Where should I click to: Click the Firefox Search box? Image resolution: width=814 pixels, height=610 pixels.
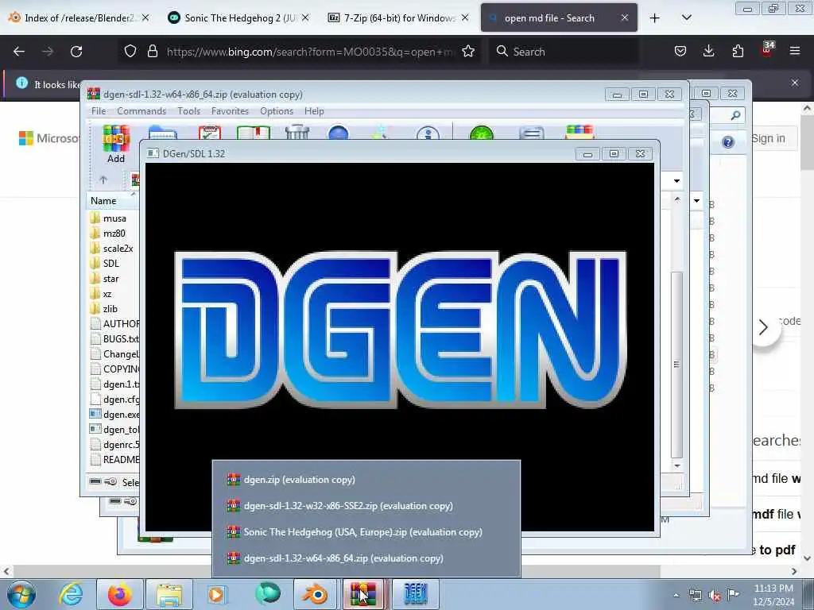coord(564,52)
